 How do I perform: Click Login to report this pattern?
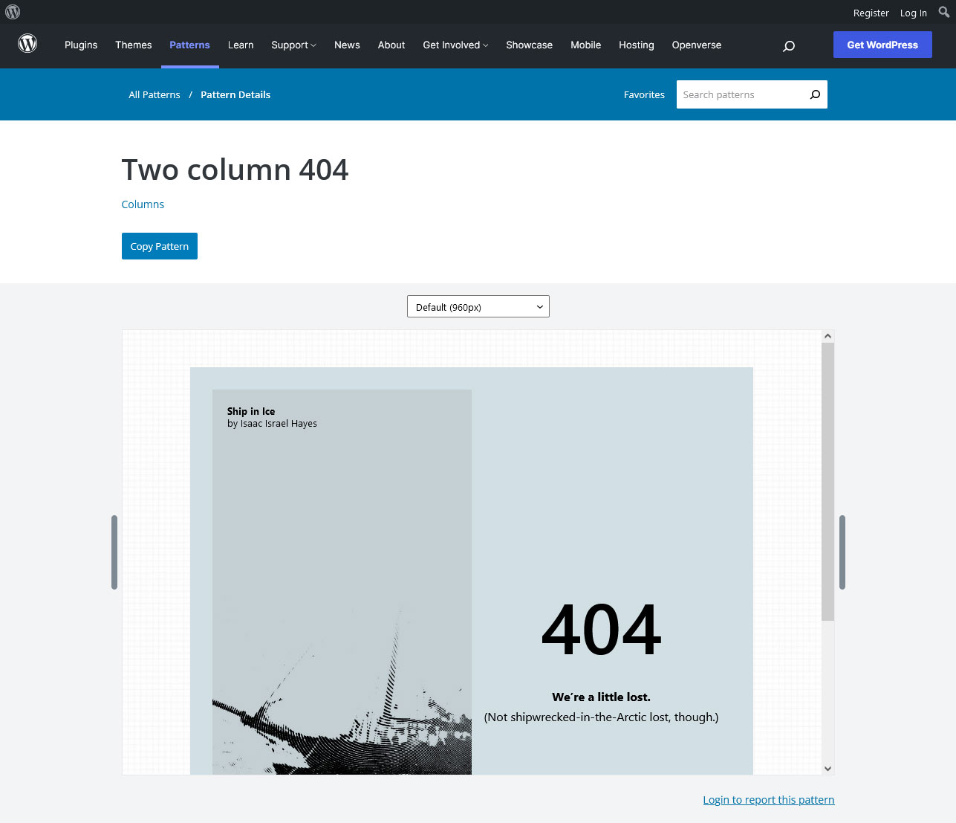click(x=769, y=800)
